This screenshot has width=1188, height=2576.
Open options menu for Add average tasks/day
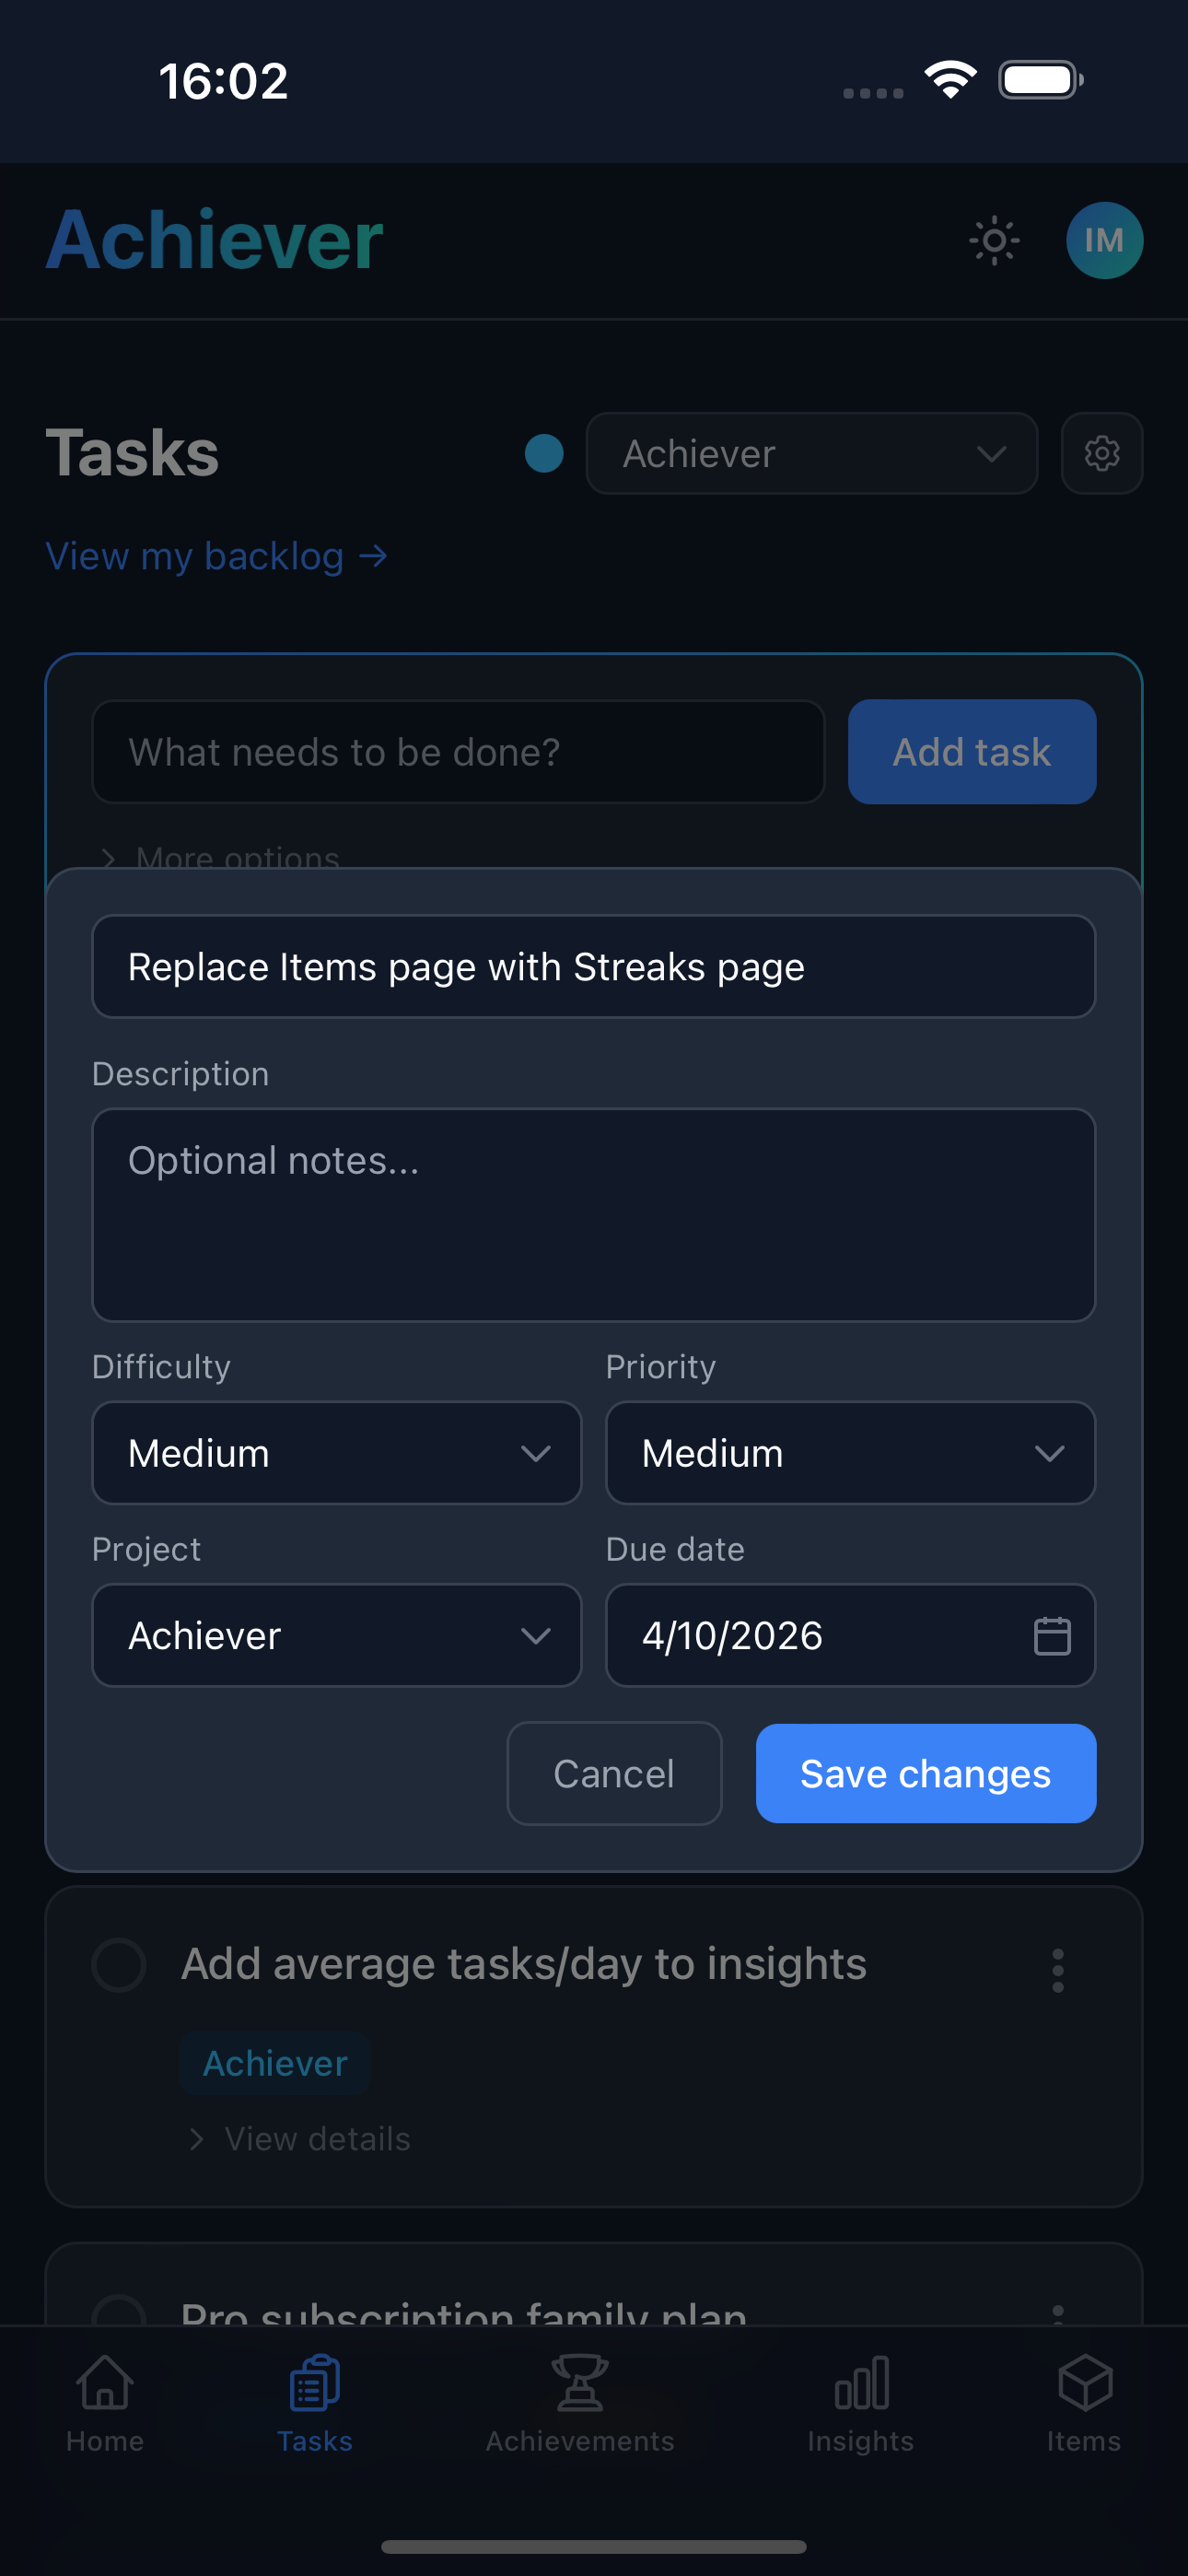click(1057, 1970)
